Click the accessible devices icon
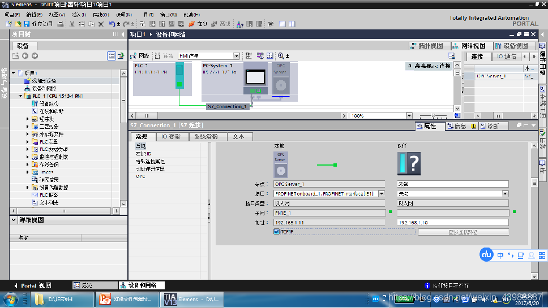This screenshot has height=308, width=548. point(240,24)
